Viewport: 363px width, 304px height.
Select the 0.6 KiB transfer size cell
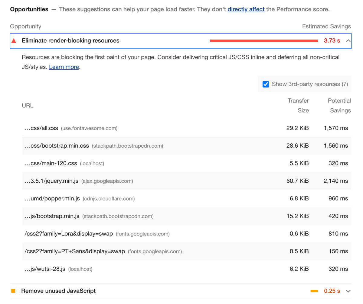click(299, 234)
